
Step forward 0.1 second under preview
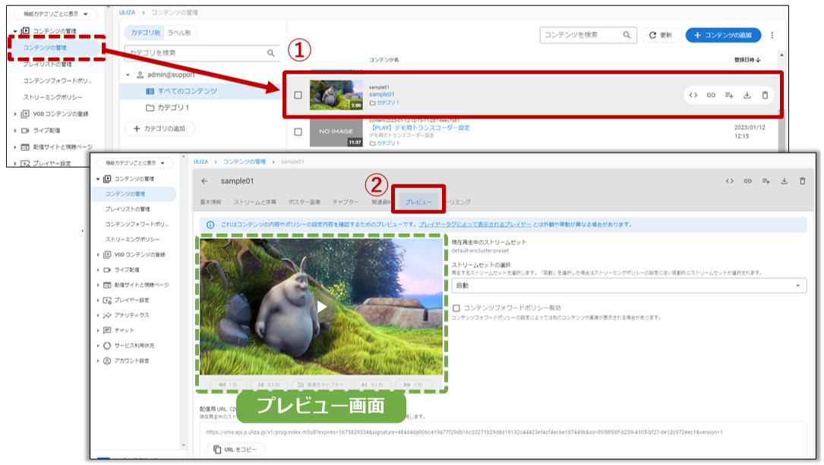(x=373, y=385)
